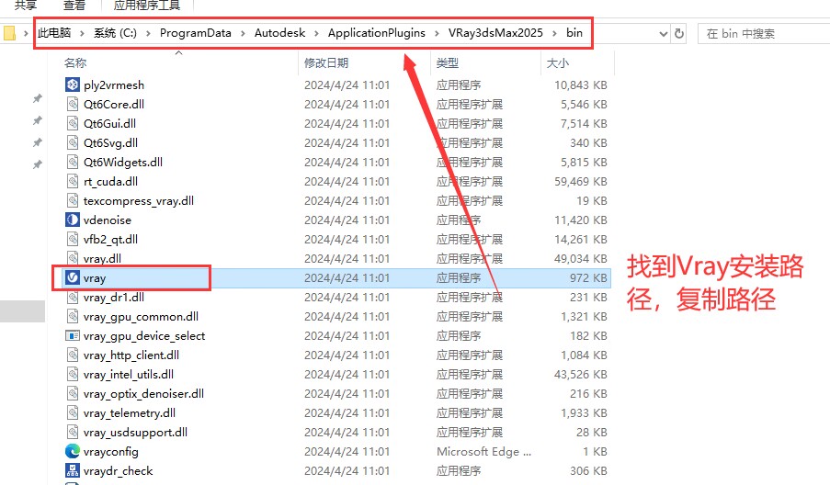Open the 共享 ribbon tab
Image resolution: width=830 pixels, height=485 pixels.
[26, 6]
